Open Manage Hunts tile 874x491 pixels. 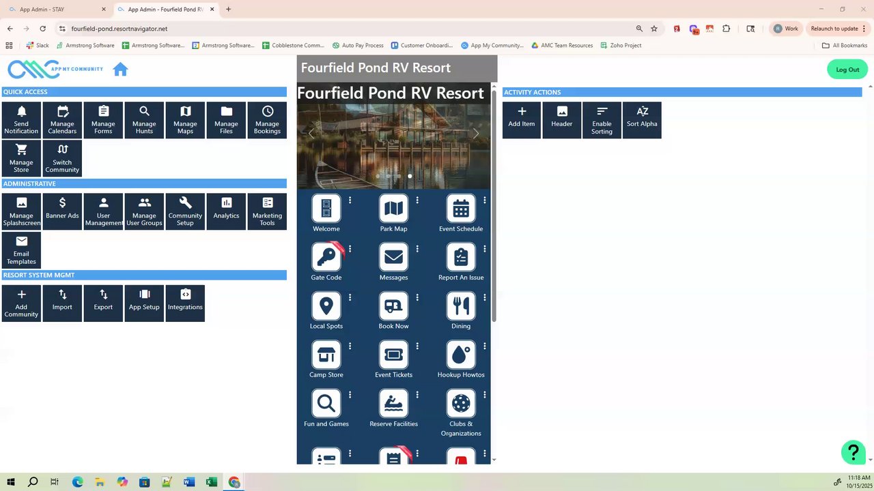click(144, 120)
